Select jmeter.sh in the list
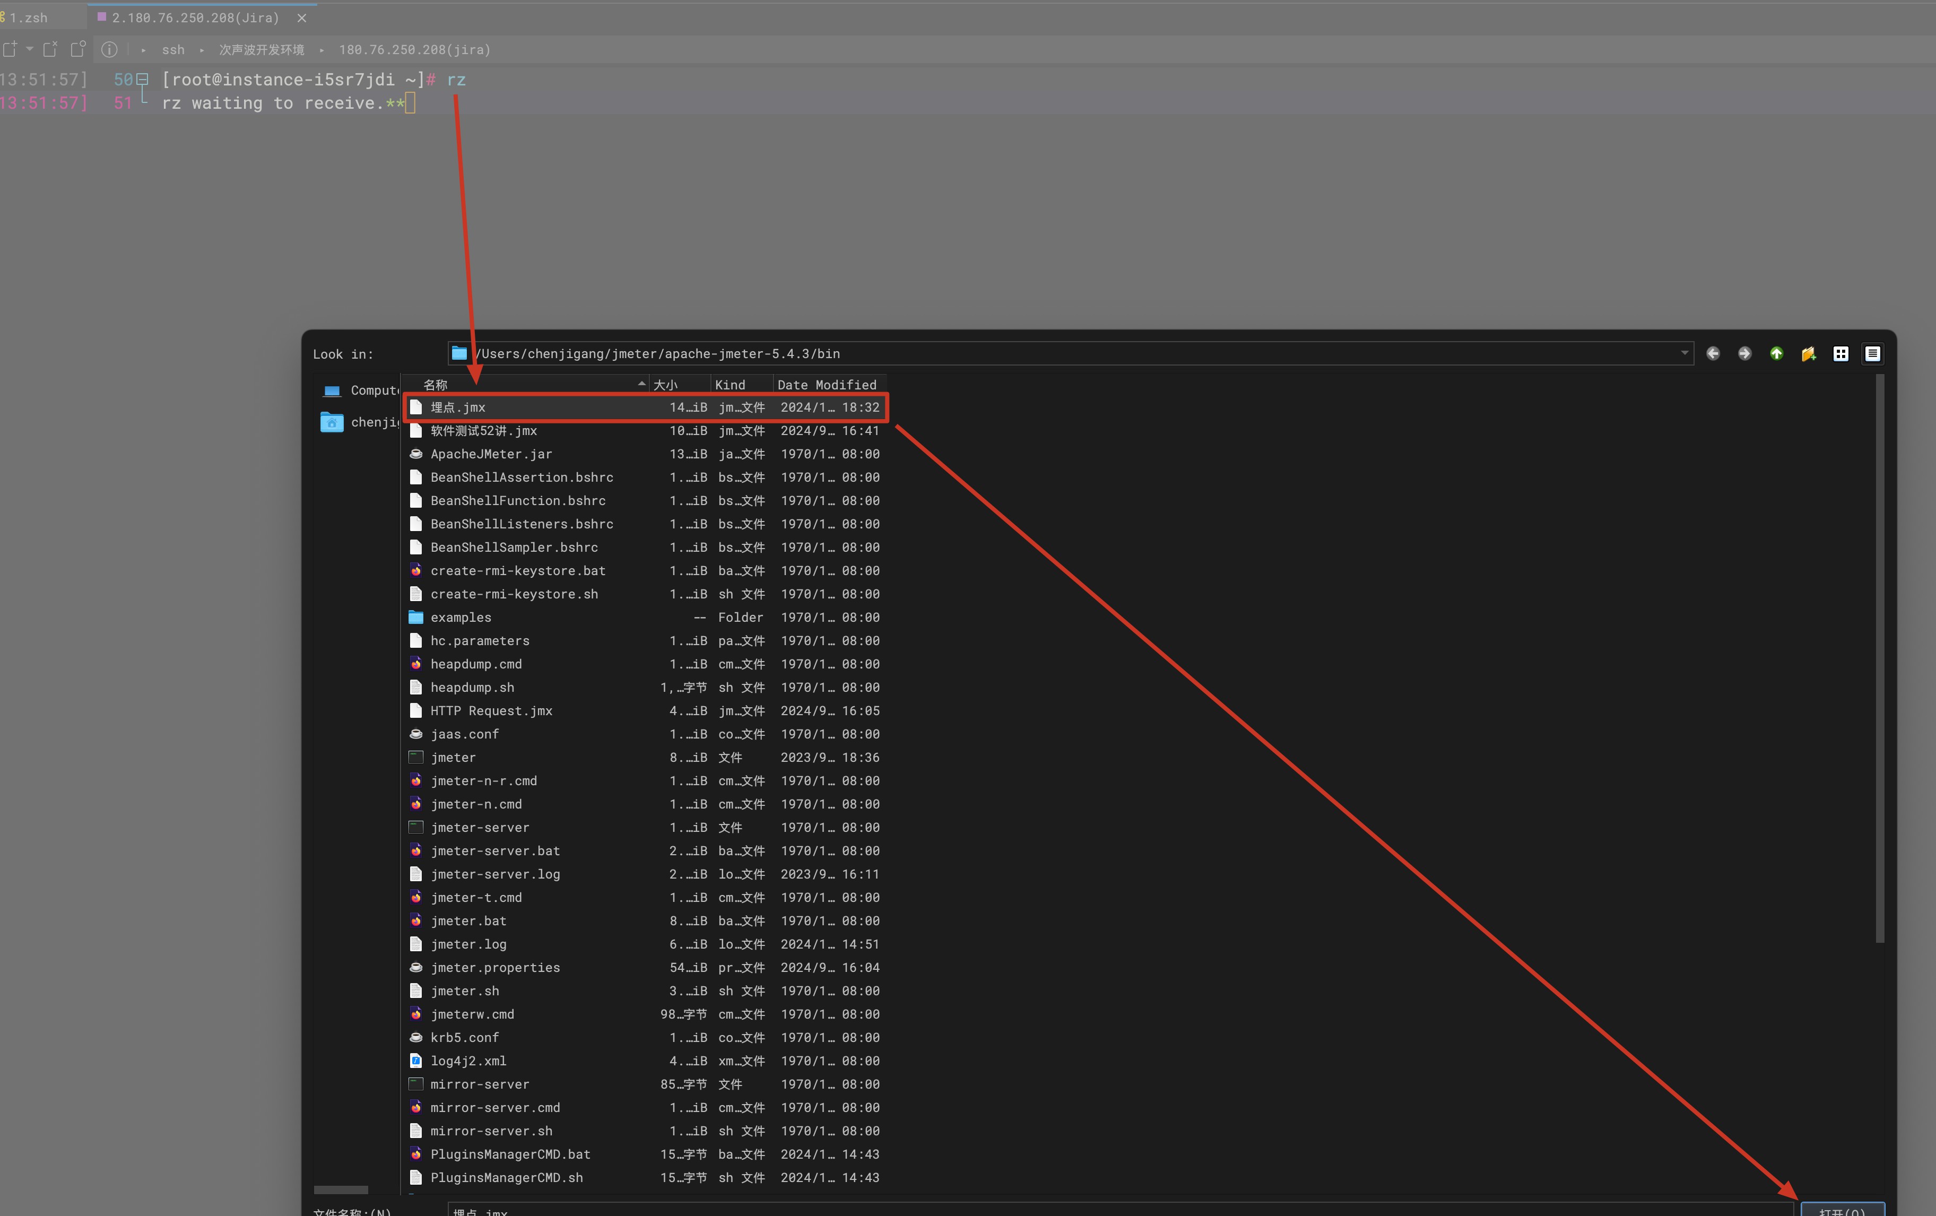 (645, 991)
